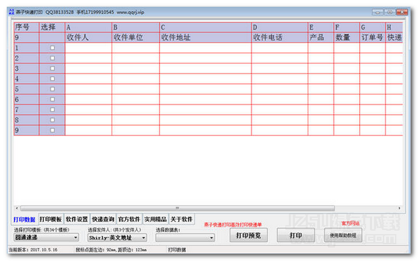This screenshot has width=418, height=261.
Task: Open the 官方软件 tab
Action: (x=129, y=219)
